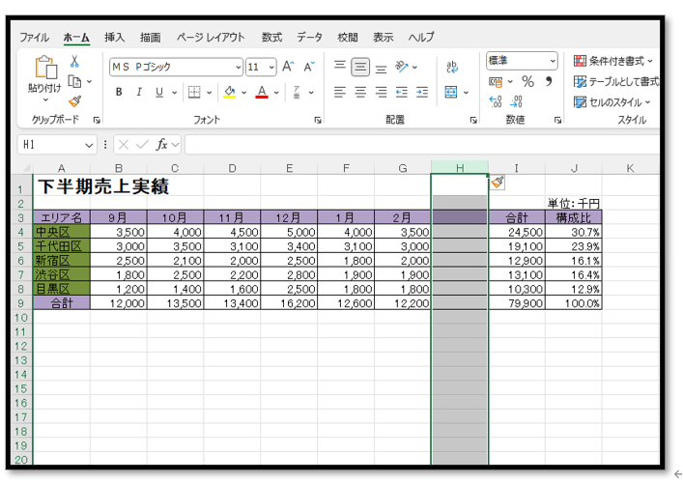Viewport: 683px width, 483px height.
Task: Apply percent style format
Action: click(527, 81)
